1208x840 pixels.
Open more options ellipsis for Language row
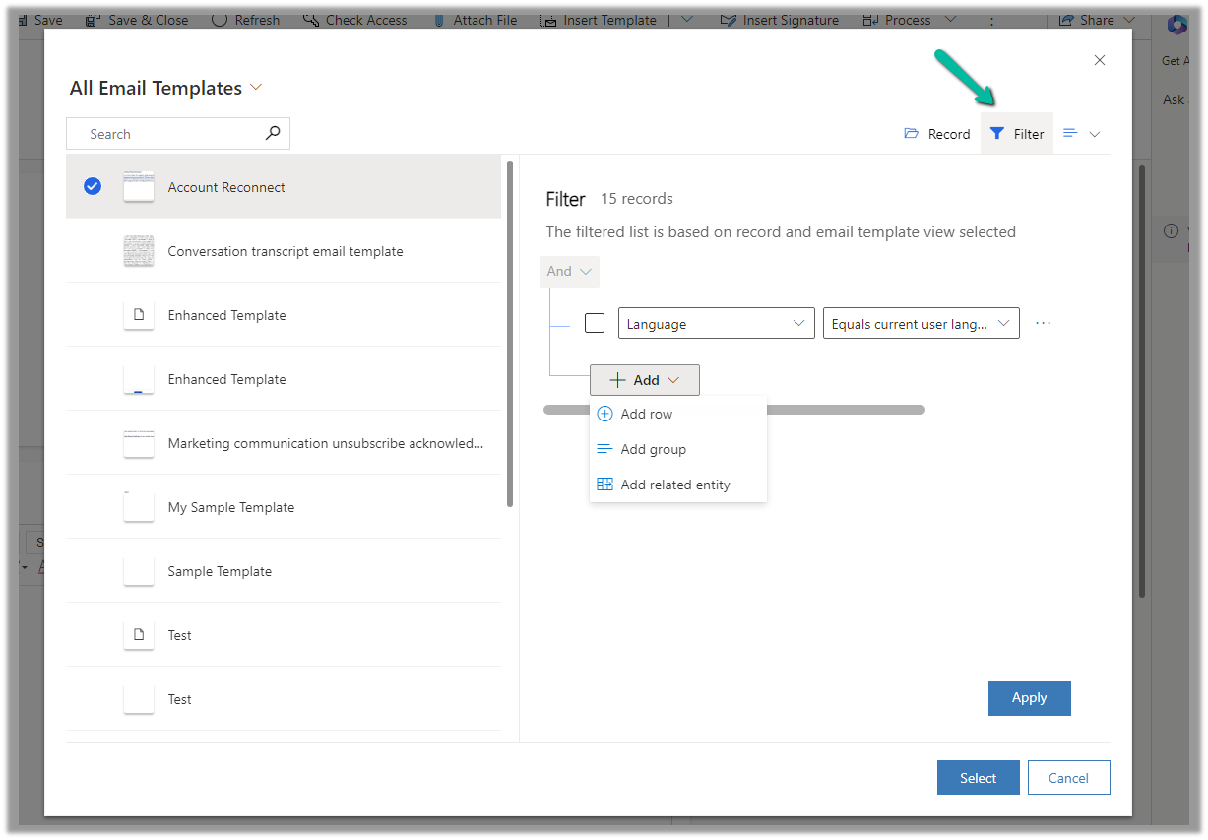tap(1044, 323)
